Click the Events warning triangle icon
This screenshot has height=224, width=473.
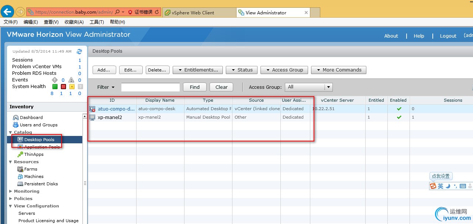(x=71, y=80)
